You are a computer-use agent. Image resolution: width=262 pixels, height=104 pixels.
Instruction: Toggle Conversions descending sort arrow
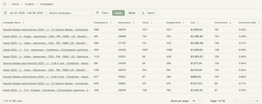[231, 23]
